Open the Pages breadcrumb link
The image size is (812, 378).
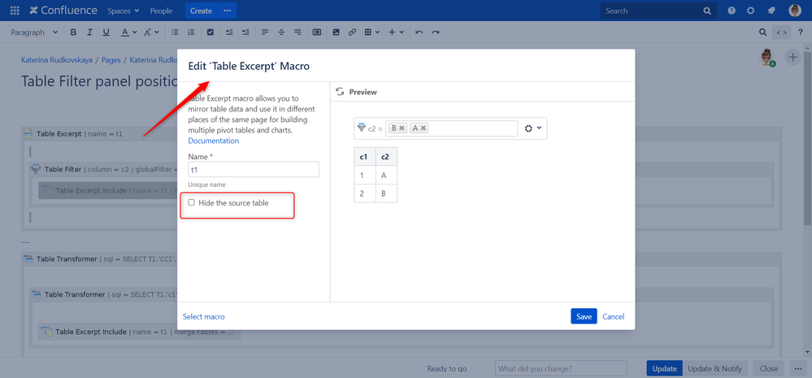point(111,60)
